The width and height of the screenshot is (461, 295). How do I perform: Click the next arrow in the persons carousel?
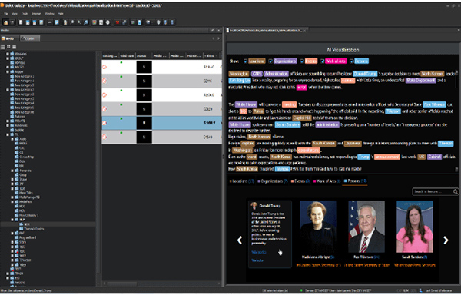(446, 240)
